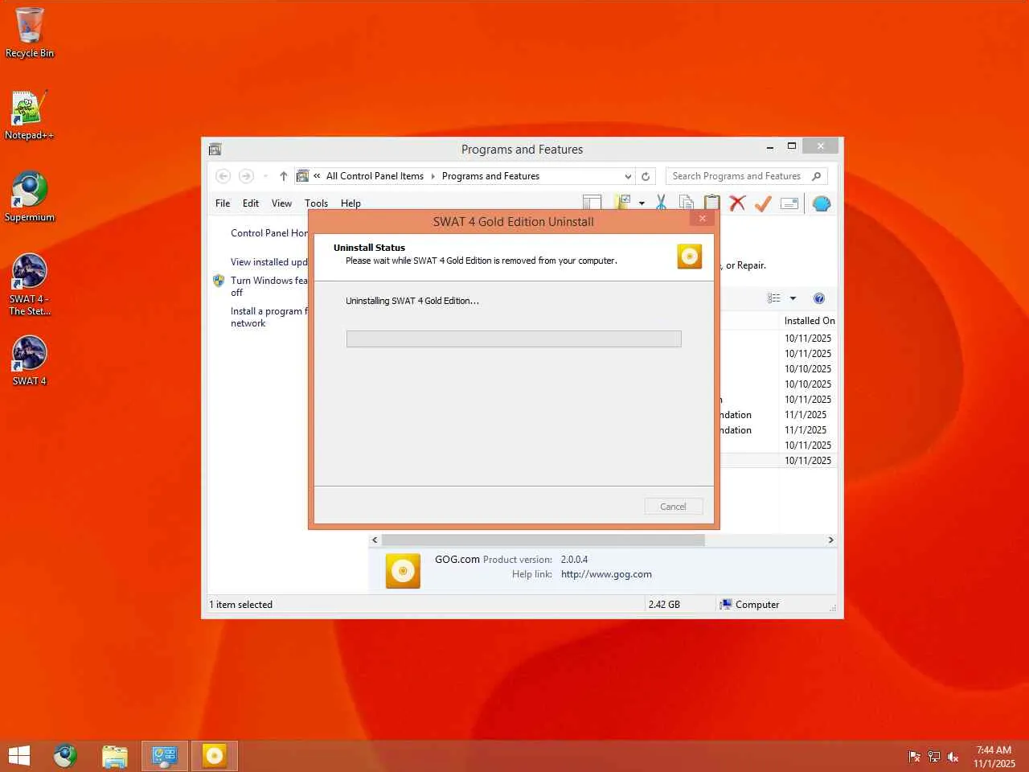Click the uninstall progress bar
Viewport: 1029px width, 772px height.
coord(514,339)
